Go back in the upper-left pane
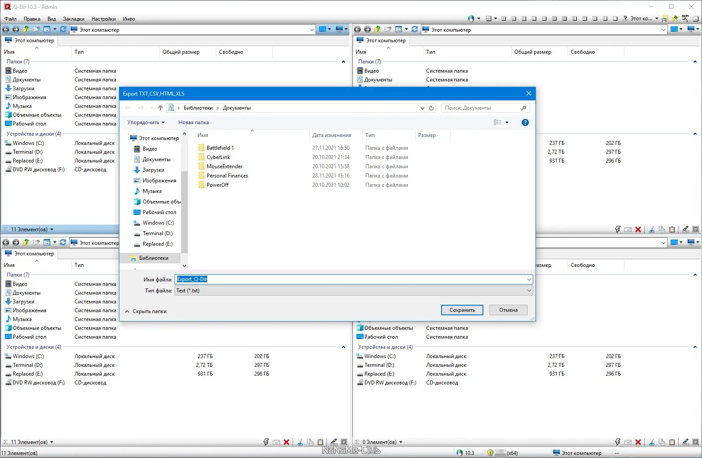 pos(6,30)
